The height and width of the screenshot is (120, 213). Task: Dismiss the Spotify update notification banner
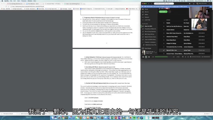point(211,6)
